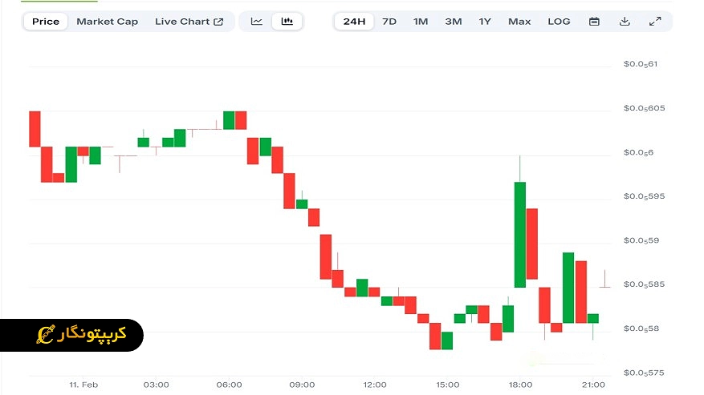
Task: Click the tall green candle after 18:00
Action: point(520,234)
